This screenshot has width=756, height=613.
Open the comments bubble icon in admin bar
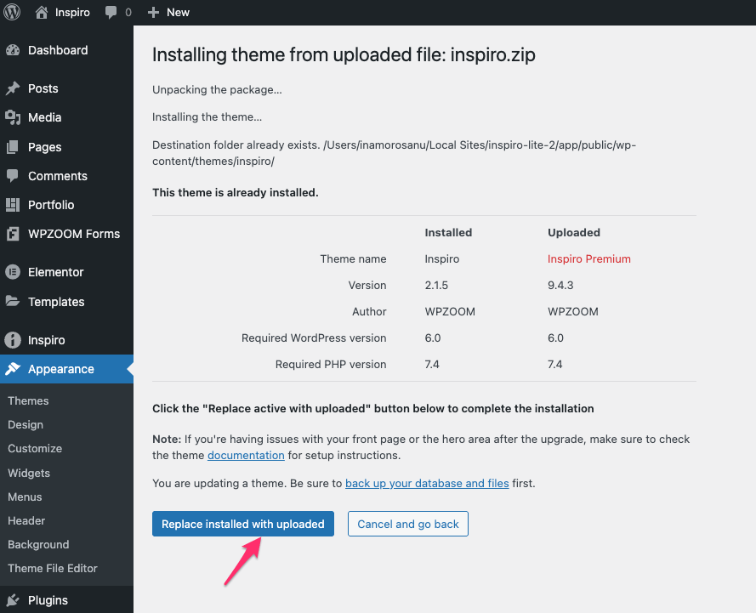[111, 13]
